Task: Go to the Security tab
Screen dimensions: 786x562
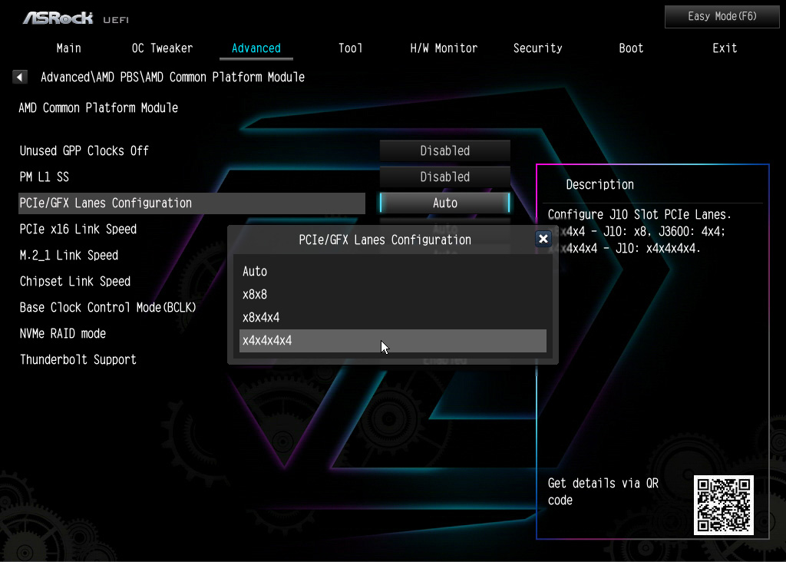Action: 537,48
